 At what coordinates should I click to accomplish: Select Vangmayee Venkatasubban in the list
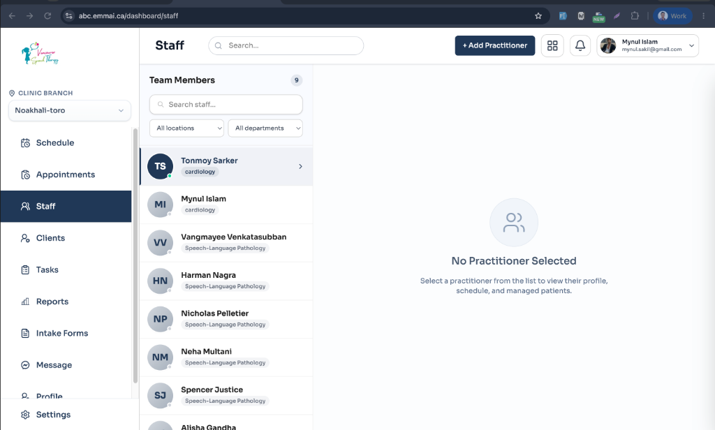click(226, 243)
